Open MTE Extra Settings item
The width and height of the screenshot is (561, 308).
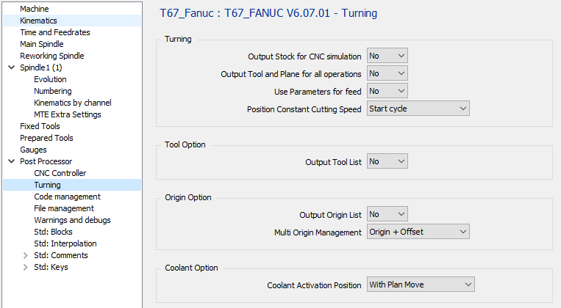click(x=67, y=114)
